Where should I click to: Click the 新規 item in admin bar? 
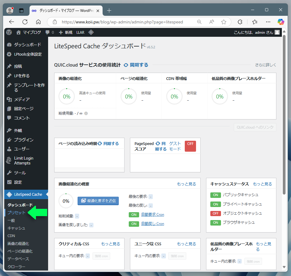66,33
